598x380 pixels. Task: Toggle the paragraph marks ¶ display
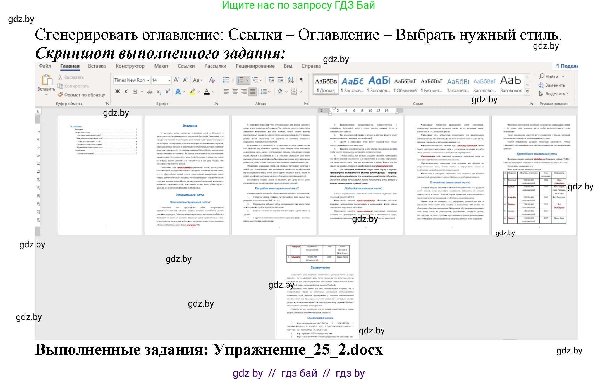[302, 80]
